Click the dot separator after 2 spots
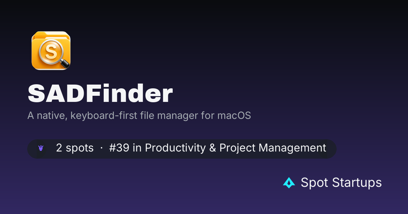 (x=101, y=148)
